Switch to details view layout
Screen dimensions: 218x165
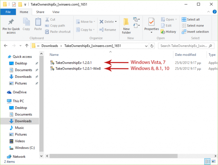207,161
